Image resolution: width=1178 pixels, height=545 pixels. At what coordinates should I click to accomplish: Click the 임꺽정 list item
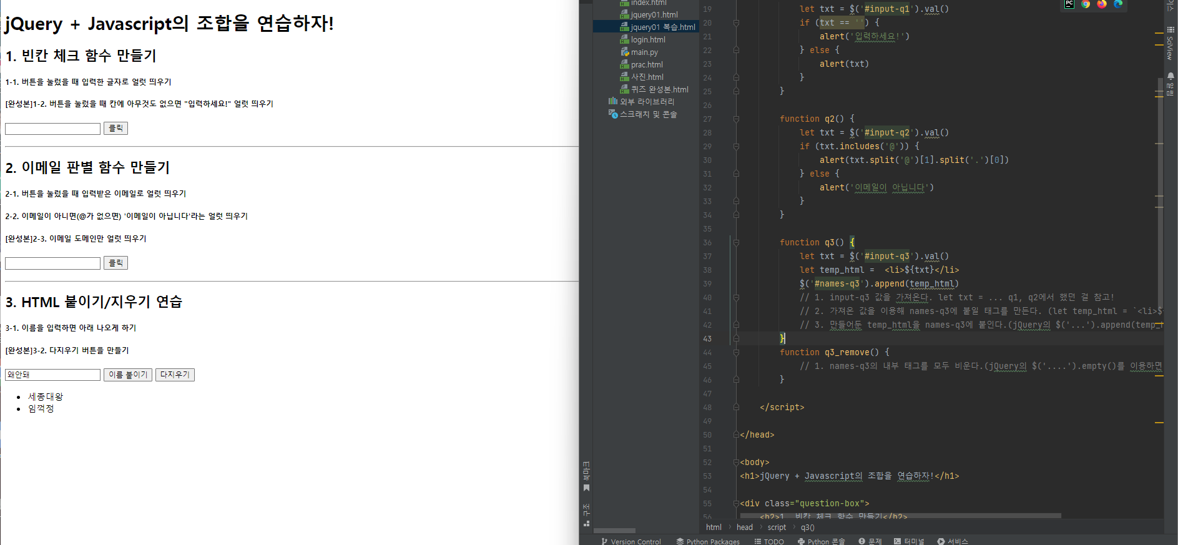(x=41, y=408)
